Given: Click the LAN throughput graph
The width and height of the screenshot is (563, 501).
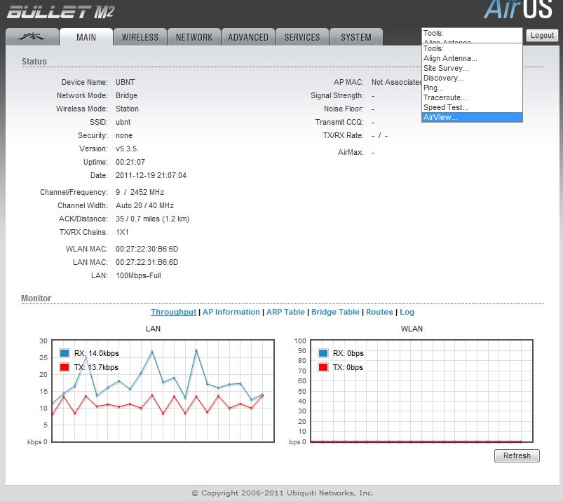Looking at the screenshot, I should [x=163, y=391].
